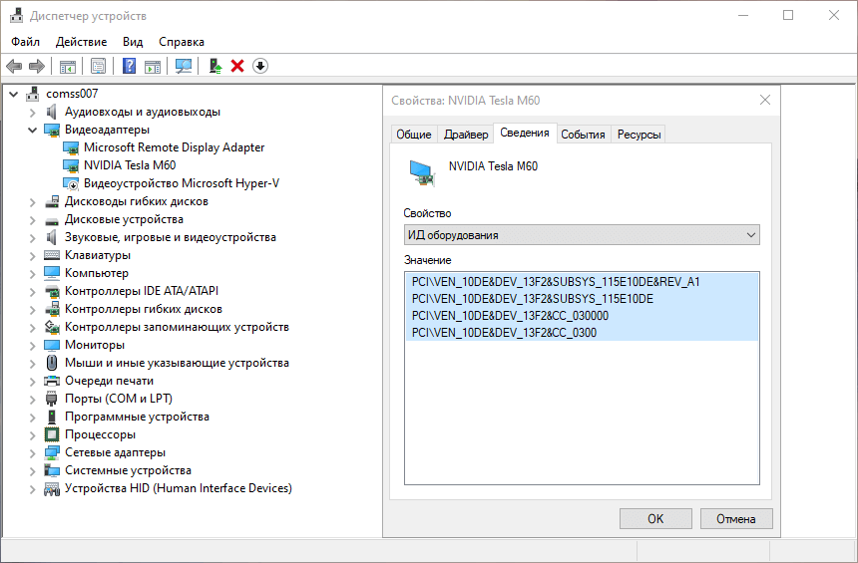
Task: Select the Компьютер category label in the tree
Action: pos(97,273)
